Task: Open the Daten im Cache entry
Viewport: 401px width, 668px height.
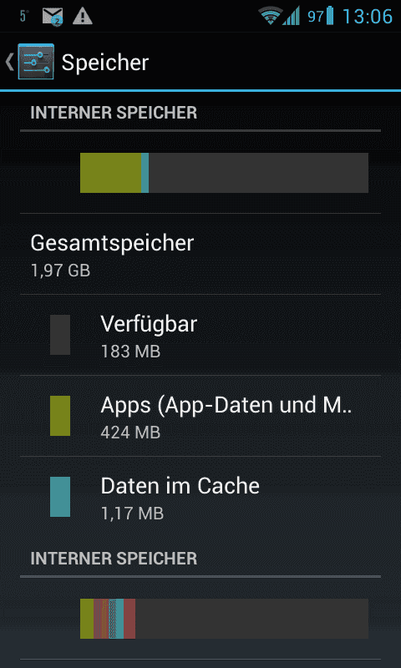Action: point(200,497)
